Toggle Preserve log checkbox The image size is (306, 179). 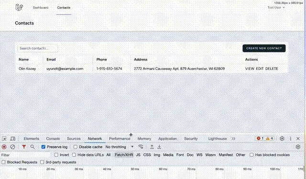[x=44, y=147]
